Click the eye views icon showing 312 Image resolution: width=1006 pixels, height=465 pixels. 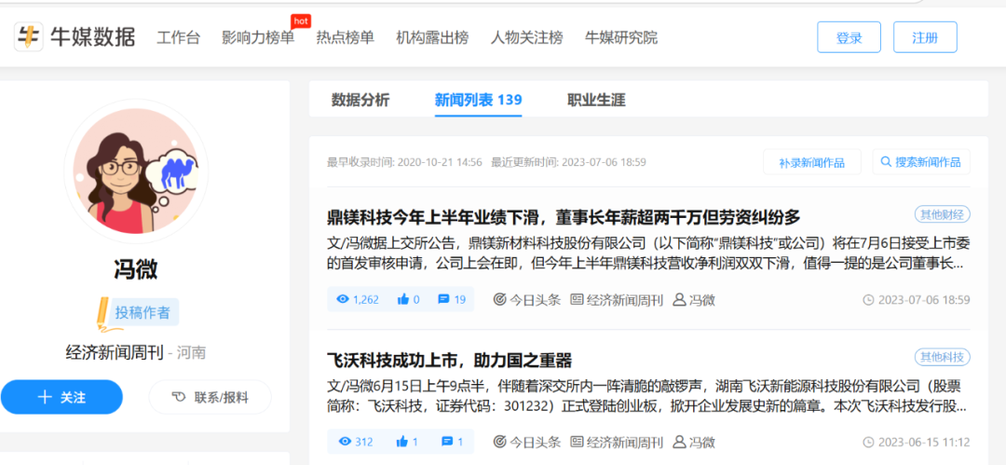coord(346,441)
